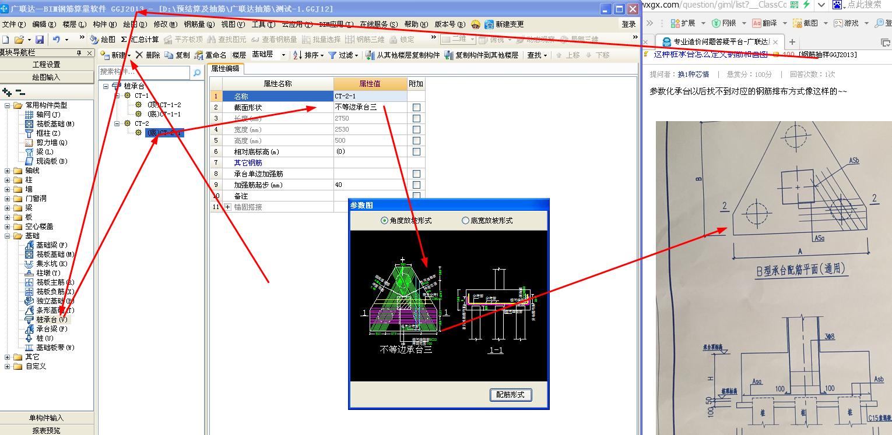
Task: Open the 文件(F) menu
Action: [14, 24]
